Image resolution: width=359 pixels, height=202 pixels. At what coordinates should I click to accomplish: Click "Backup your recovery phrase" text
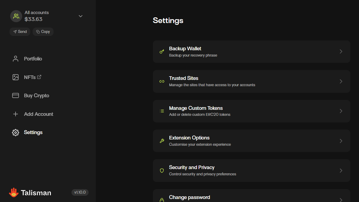[193, 55]
